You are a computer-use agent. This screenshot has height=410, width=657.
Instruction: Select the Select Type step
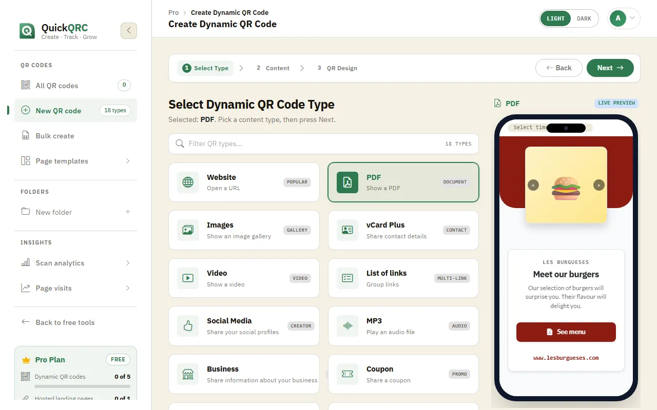click(205, 68)
